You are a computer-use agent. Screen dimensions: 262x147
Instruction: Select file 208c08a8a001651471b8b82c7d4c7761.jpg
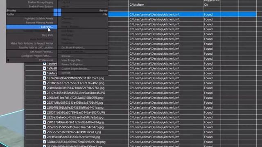coord(76,88)
